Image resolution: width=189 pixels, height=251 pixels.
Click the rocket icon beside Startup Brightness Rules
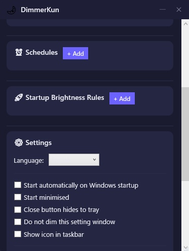(19, 97)
